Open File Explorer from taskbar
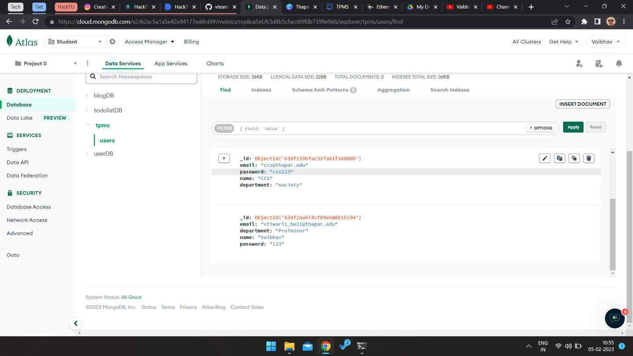 [289, 346]
